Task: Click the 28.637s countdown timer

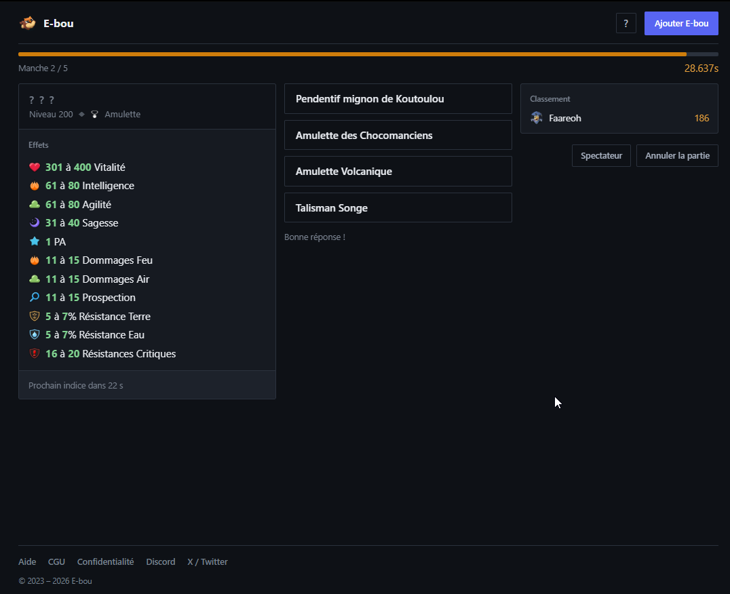Action: 701,68
